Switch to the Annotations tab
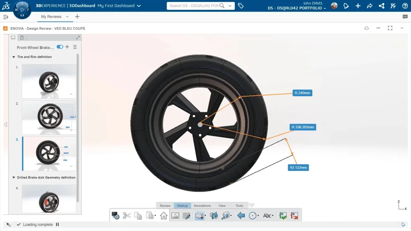The image size is (411, 231). coord(202,206)
